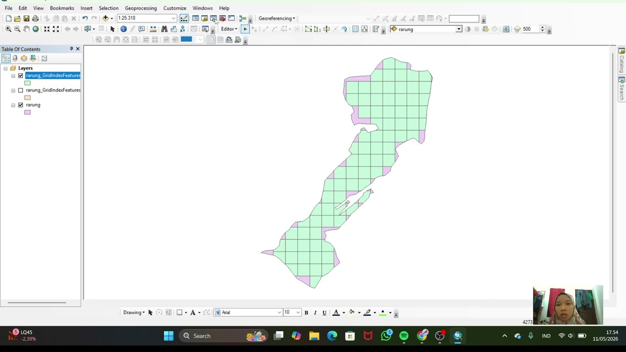Create a new map document

tap(8, 19)
